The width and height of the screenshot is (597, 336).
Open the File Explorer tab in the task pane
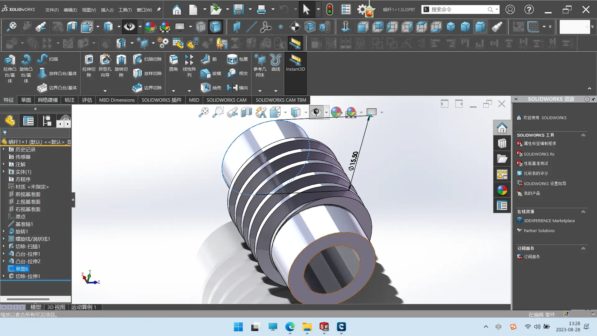(502, 159)
